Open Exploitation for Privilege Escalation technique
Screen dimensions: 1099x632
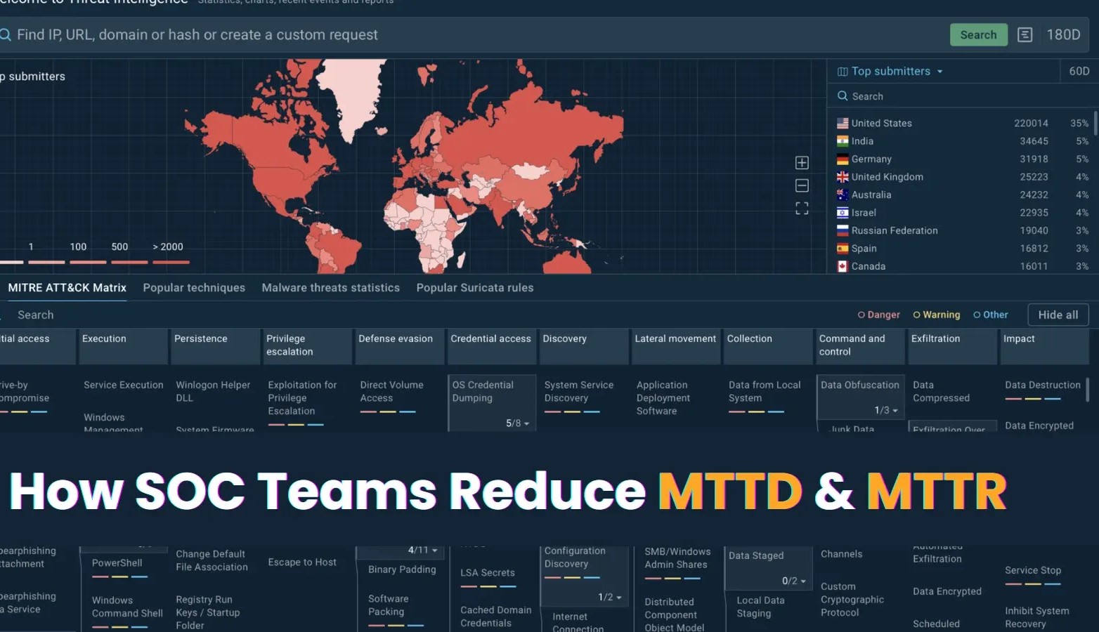click(302, 398)
